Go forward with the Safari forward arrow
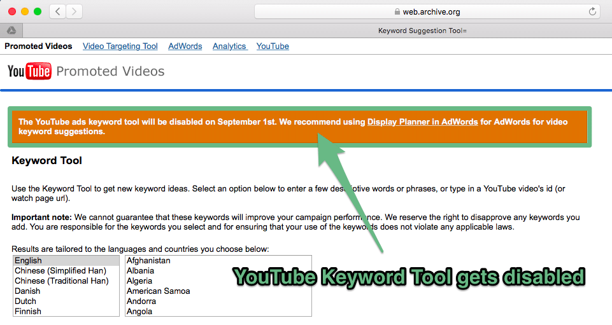The image size is (612, 325). (74, 11)
